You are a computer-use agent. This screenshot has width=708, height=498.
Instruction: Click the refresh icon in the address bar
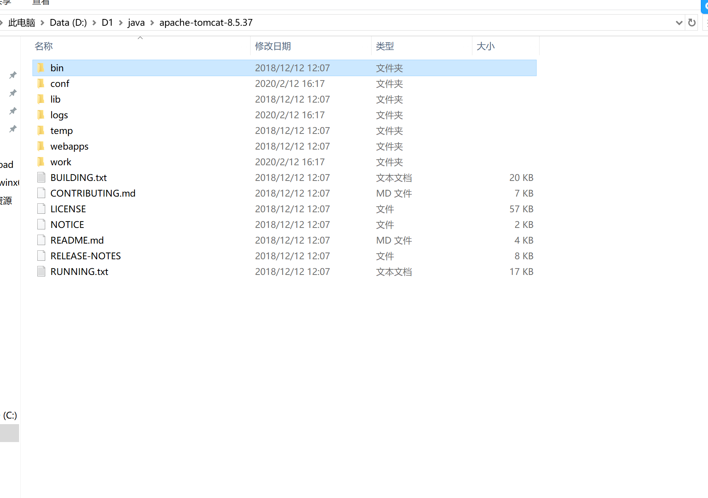692,22
